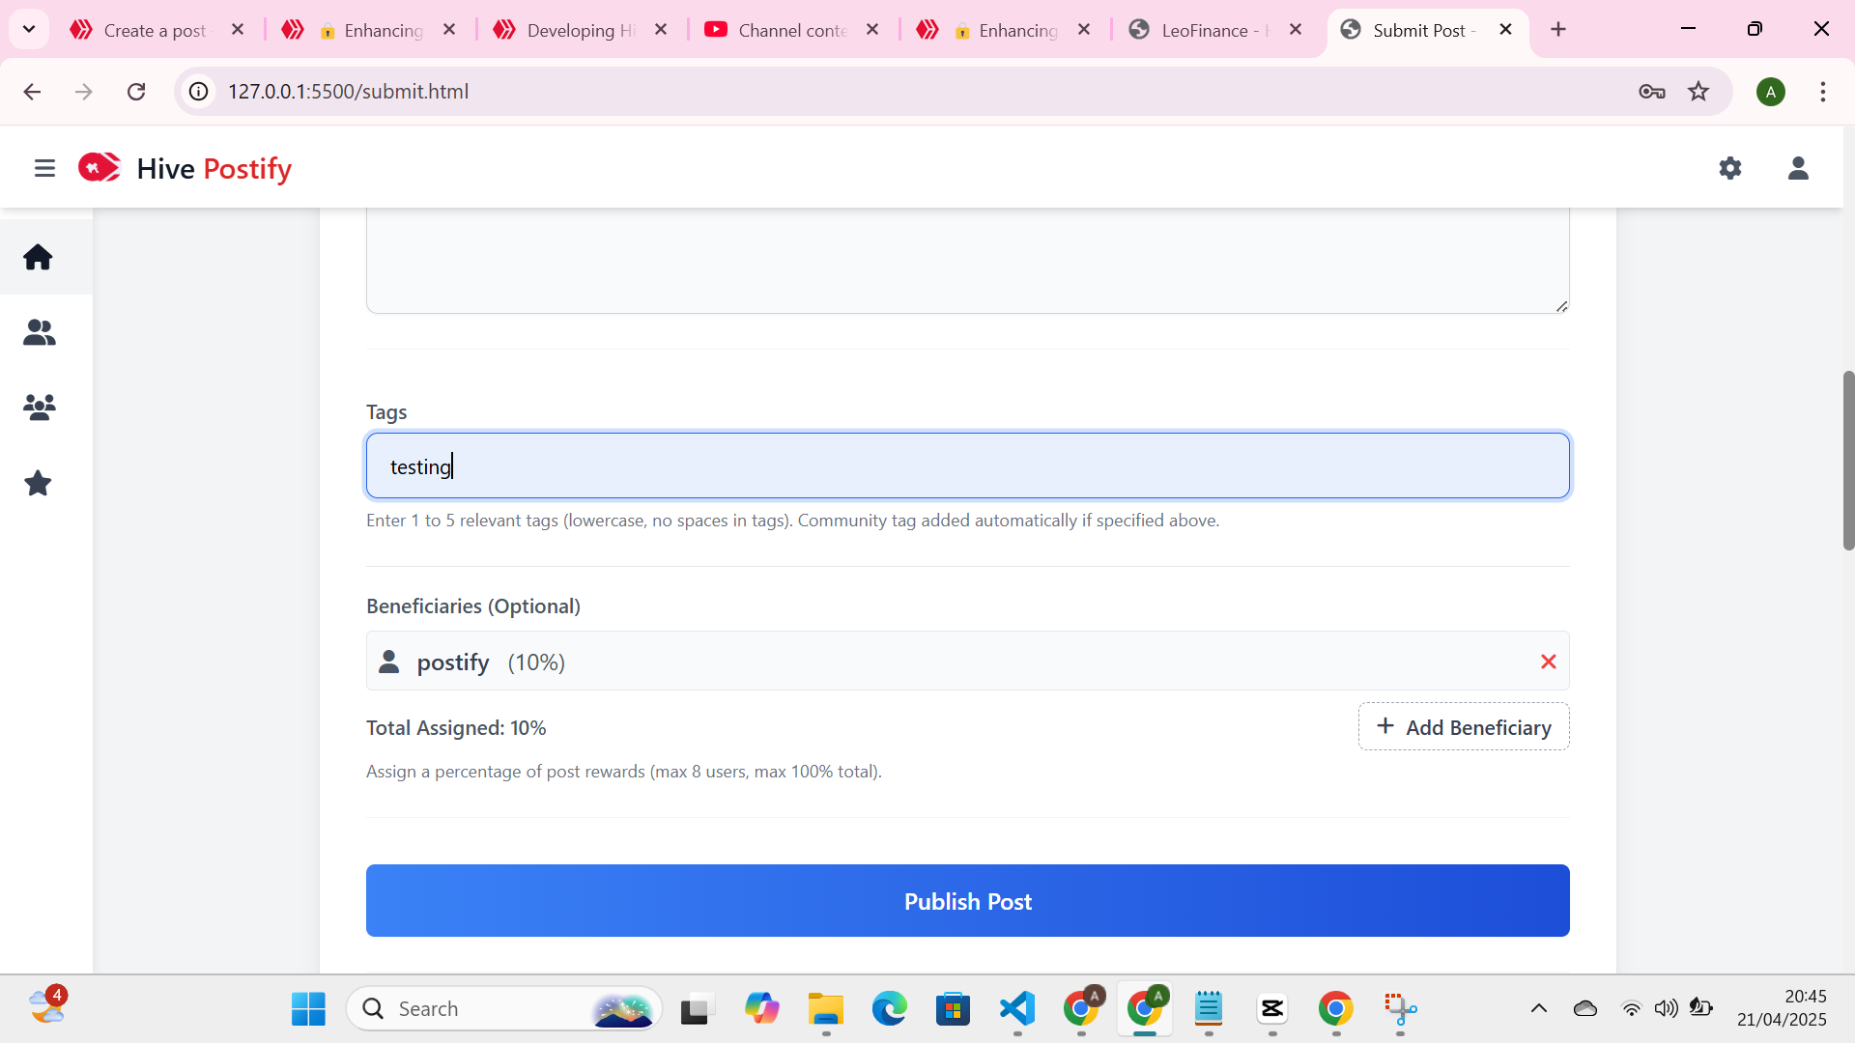Image resolution: width=1855 pixels, height=1043 pixels.
Task: Click the Add Beneficiary button
Action: [1464, 726]
